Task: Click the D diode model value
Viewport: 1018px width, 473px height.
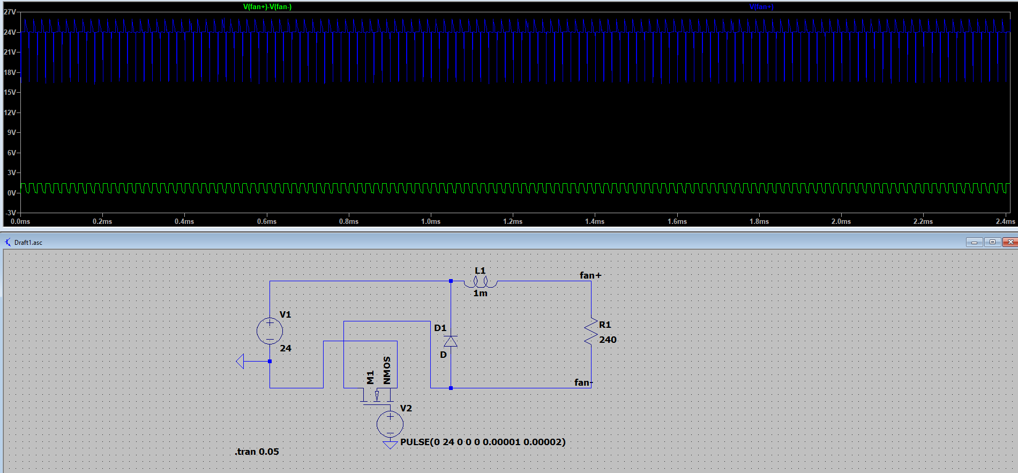Action: pyautogui.click(x=443, y=355)
